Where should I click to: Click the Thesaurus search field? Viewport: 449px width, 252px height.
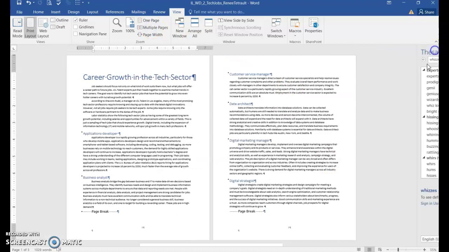tap(433, 59)
